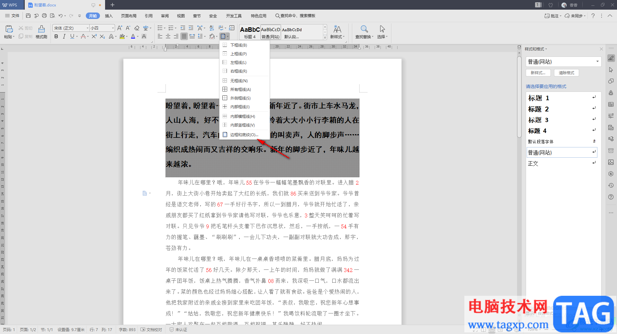The image size is (617, 334).
Task: Switch to the 页面布局 ribbon tab
Action: pyautogui.click(x=129, y=16)
